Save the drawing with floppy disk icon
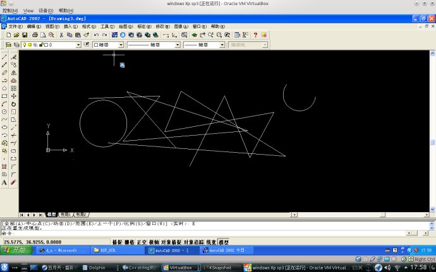The width and height of the screenshot is (436, 272). [x=25, y=35]
